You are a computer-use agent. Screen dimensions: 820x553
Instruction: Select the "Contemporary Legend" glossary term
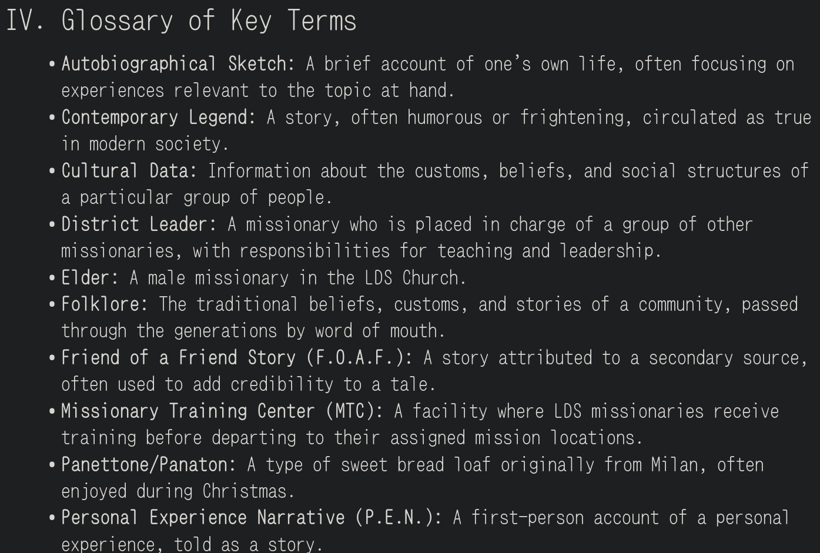coord(155,117)
